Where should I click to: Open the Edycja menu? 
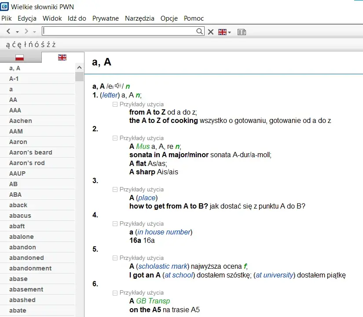(27, 18)
